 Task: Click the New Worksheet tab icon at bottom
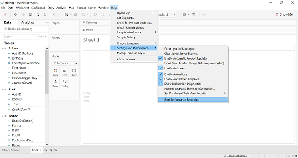[46, 150]
